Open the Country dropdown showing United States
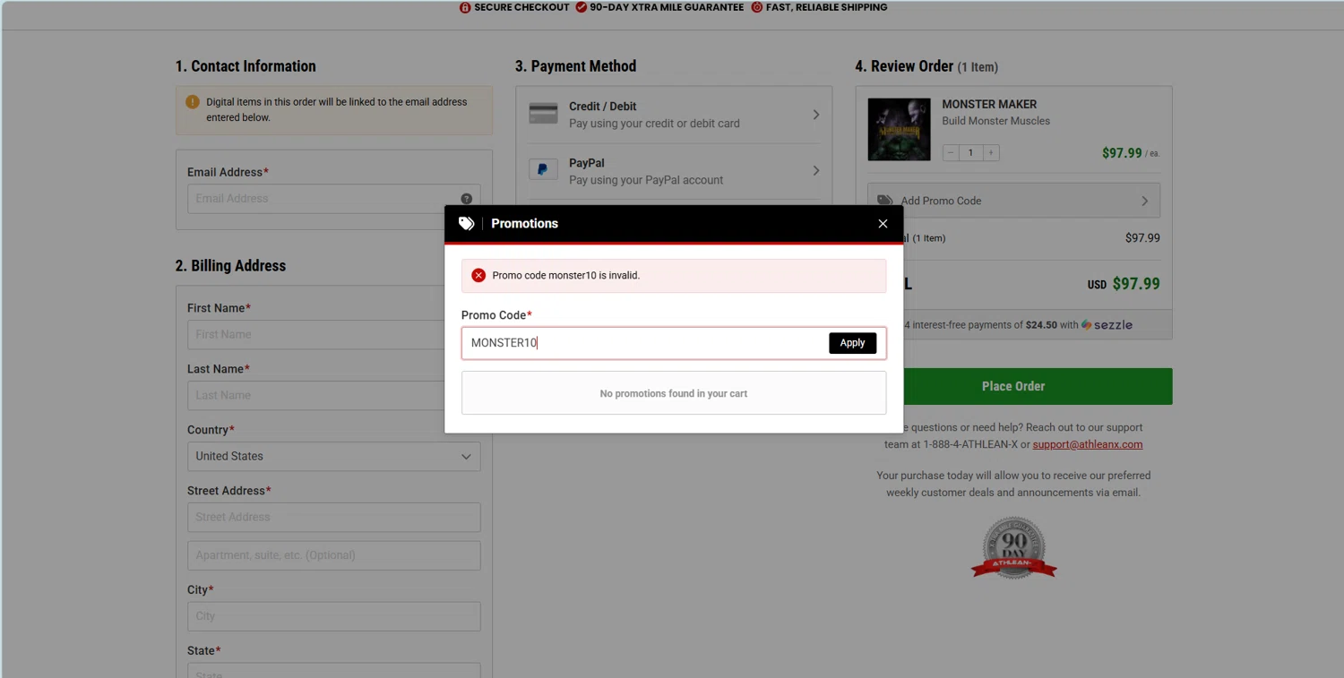This screenshot has height=678, width=1344. (x=333, y=456)
